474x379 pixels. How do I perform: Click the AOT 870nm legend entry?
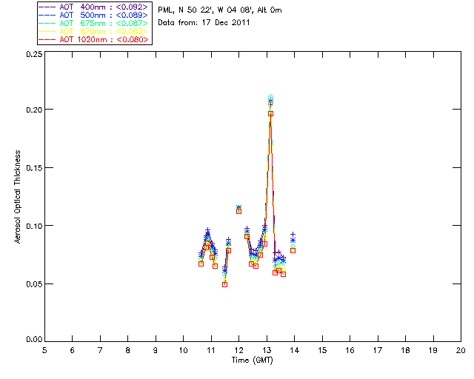pyautogui.click(x=93, y=31)
